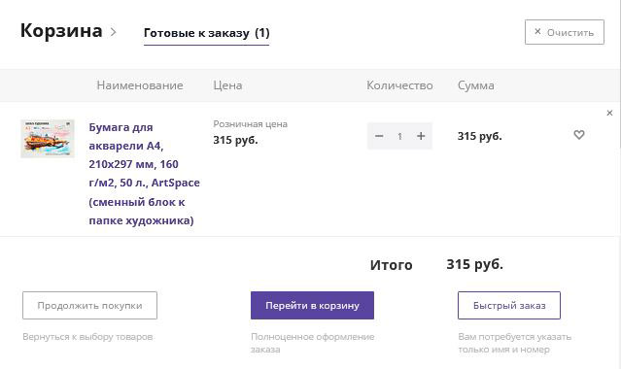Click the chevron arrow next to 'Корзина'

click(114, 32)
